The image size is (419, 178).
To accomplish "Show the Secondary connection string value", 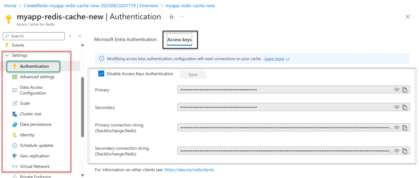I will (397, 151).
